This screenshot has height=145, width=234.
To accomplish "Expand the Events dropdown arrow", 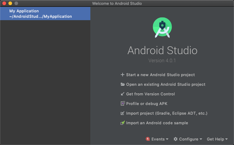I will [x=167, y=139].
